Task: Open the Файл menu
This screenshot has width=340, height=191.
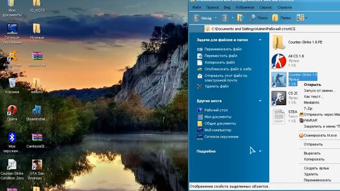Action: click(197, 7)
